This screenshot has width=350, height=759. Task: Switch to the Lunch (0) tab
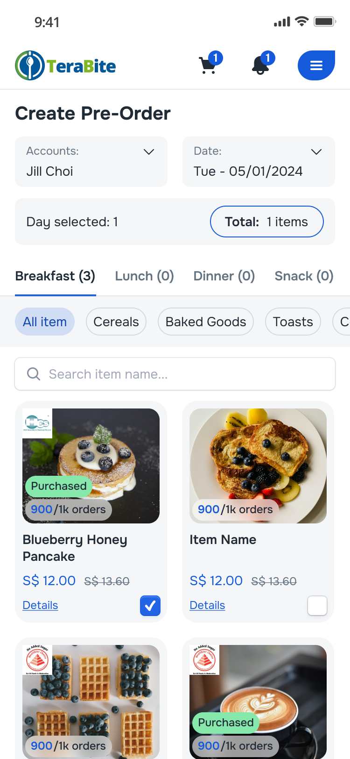click(x=144, y=276)
